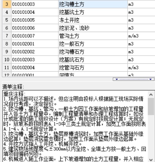Click code cell 010101004

coord(35,12)
